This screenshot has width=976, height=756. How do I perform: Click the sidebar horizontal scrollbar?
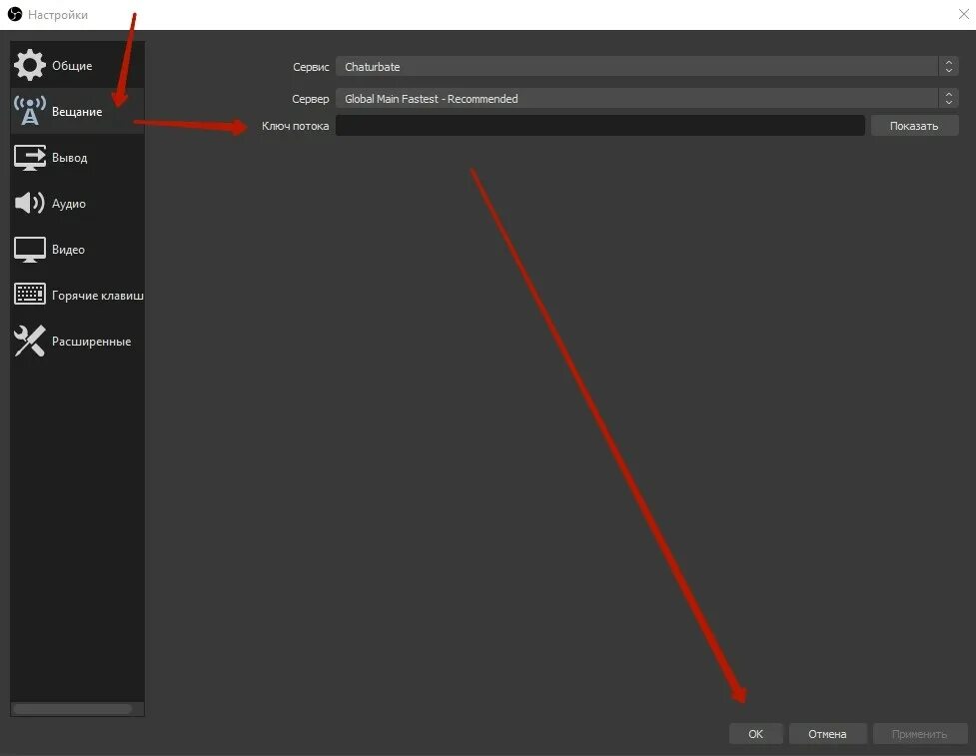72,709
